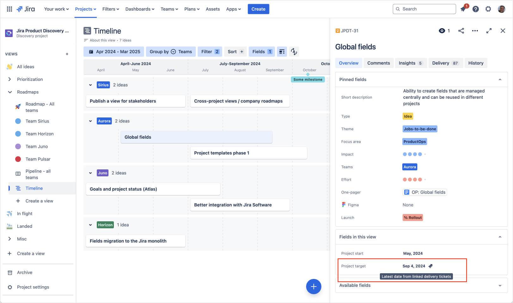Click the alphabetical sort icon in timeline toolbar
Screen dimensions: 513x303
294,51
